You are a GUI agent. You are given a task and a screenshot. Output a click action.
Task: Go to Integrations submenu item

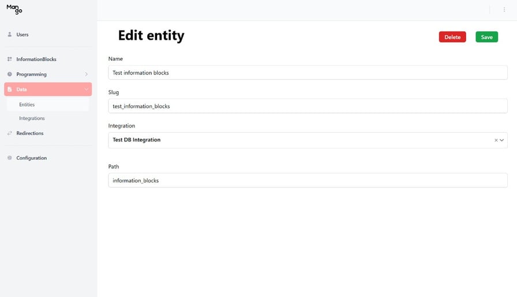tap(32, 118)
